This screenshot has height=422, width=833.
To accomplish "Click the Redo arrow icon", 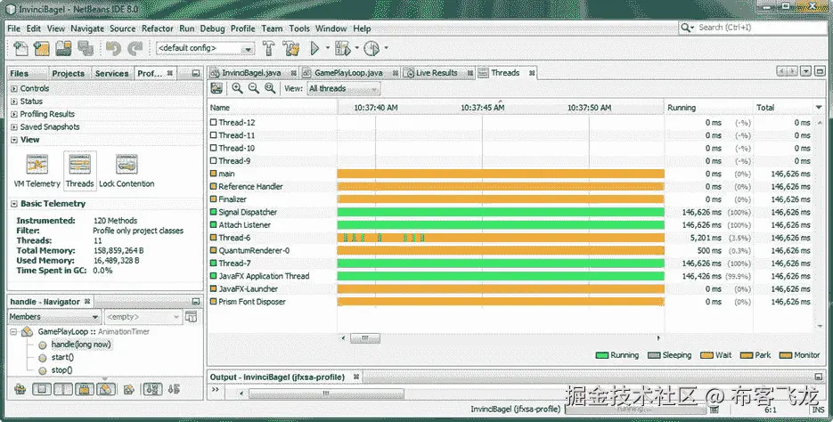I will point(135,48).
